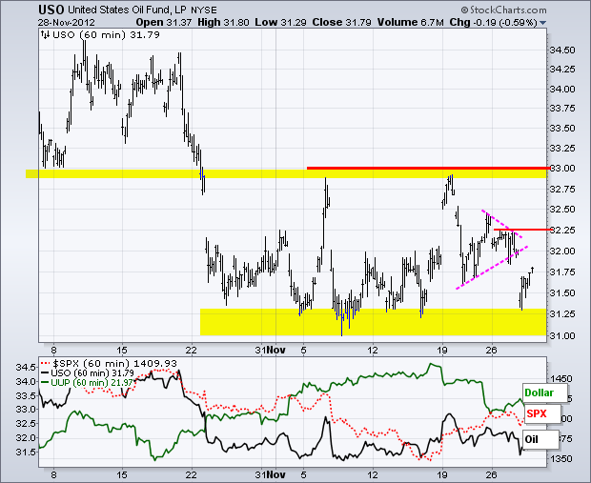Click the 'USO (60 min) 31.79' main legend

106,35
